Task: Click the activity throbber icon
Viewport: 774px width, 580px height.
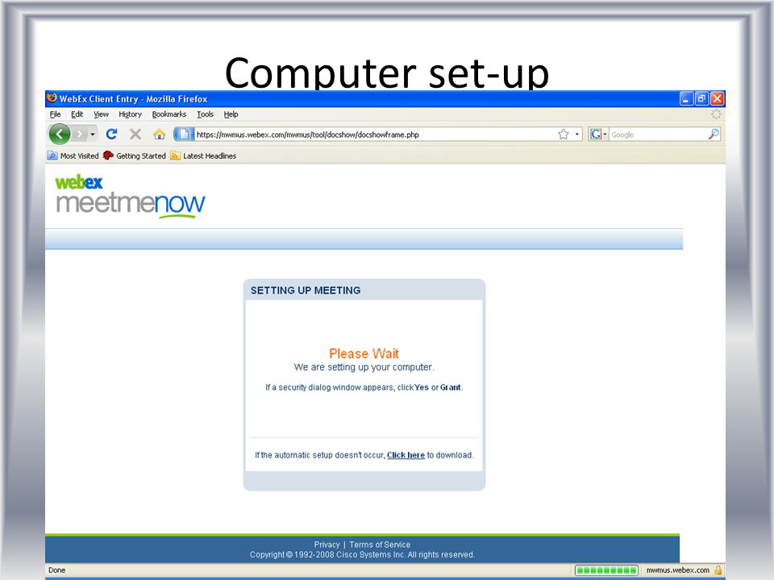Action: point(716,114)
